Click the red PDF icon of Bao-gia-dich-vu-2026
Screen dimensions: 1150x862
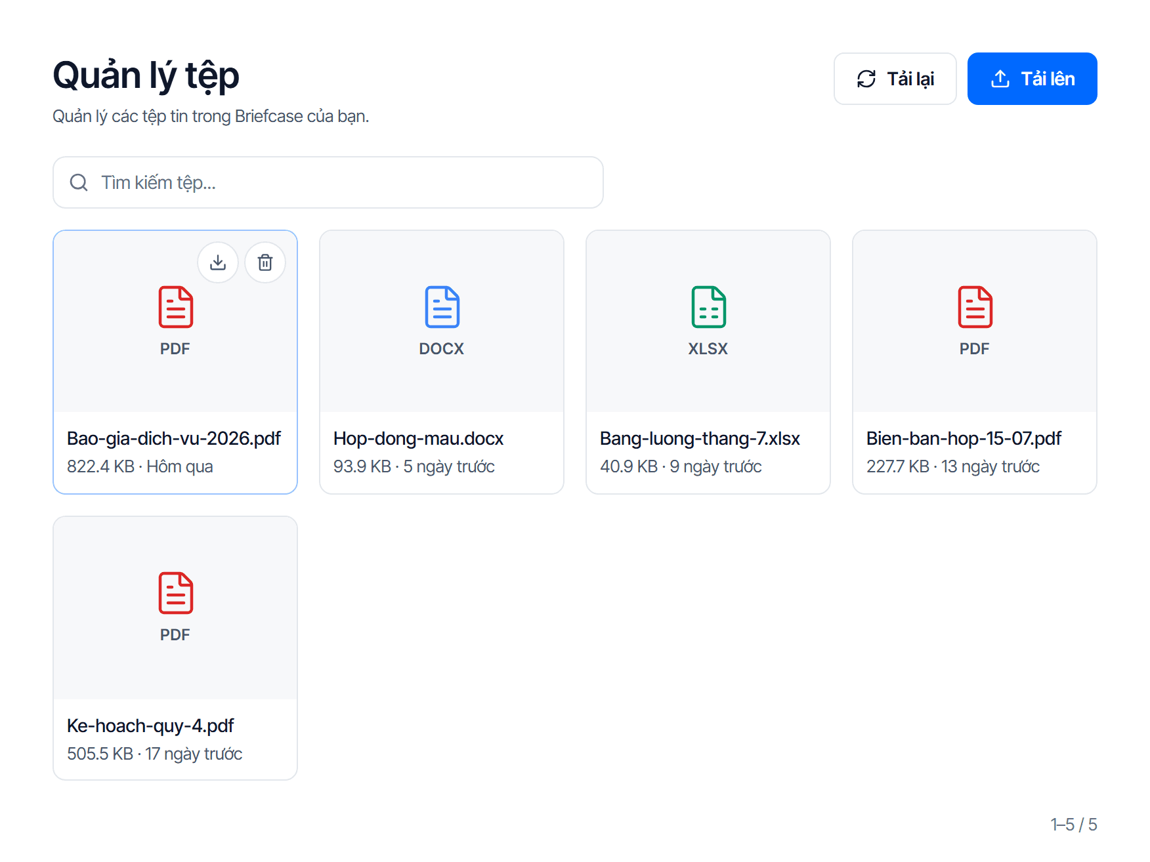pyautogui.click(x=175, y=306)
